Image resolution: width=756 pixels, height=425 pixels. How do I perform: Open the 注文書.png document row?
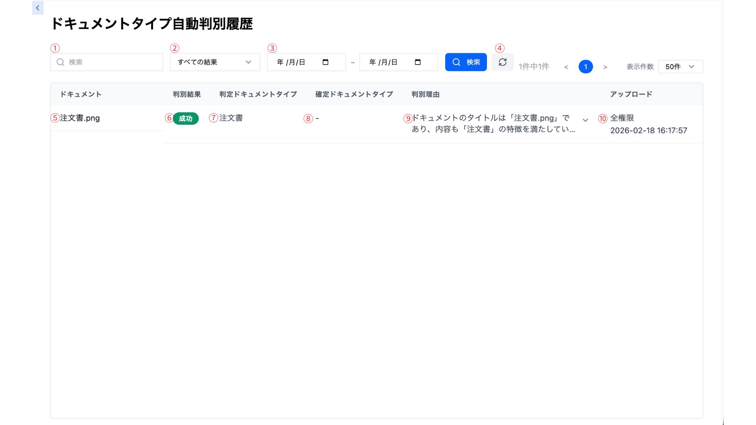[x=80, y=118]
